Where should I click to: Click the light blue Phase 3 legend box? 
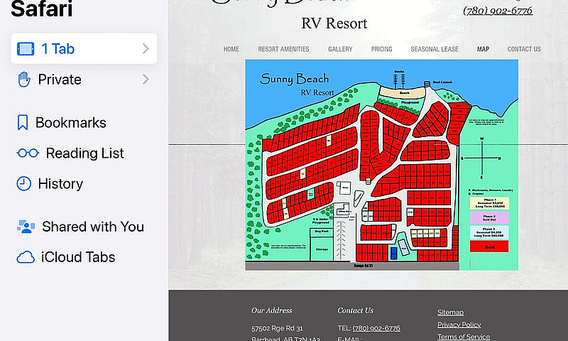pyautogui.click(x=489, y=232)
